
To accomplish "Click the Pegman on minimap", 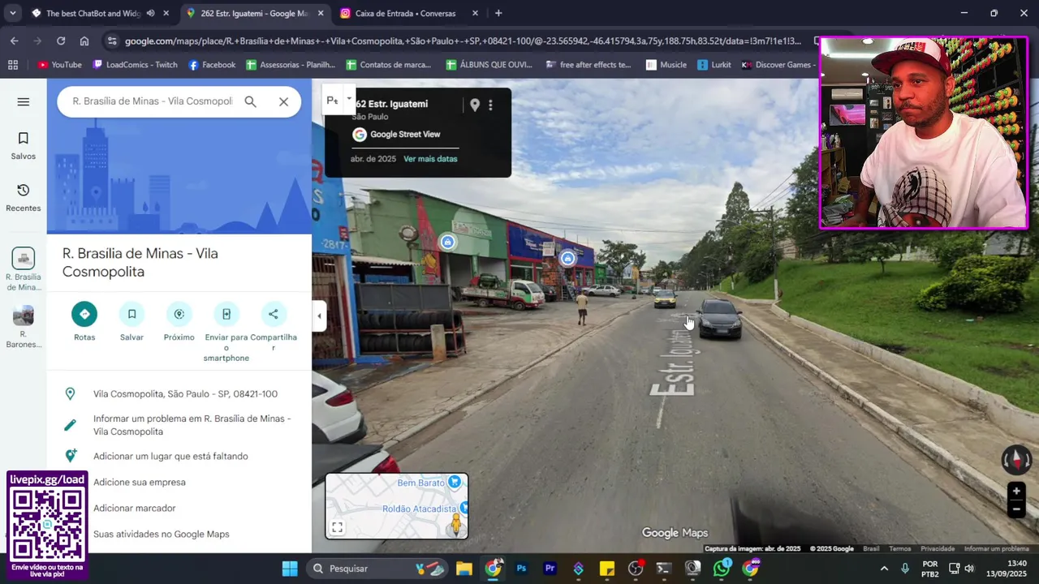I will point(456,524).
